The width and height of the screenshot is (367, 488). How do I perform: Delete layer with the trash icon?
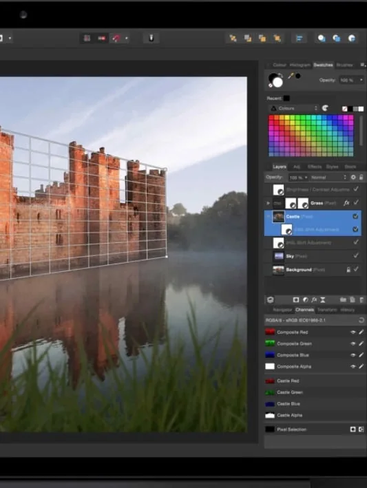point(361,299)
